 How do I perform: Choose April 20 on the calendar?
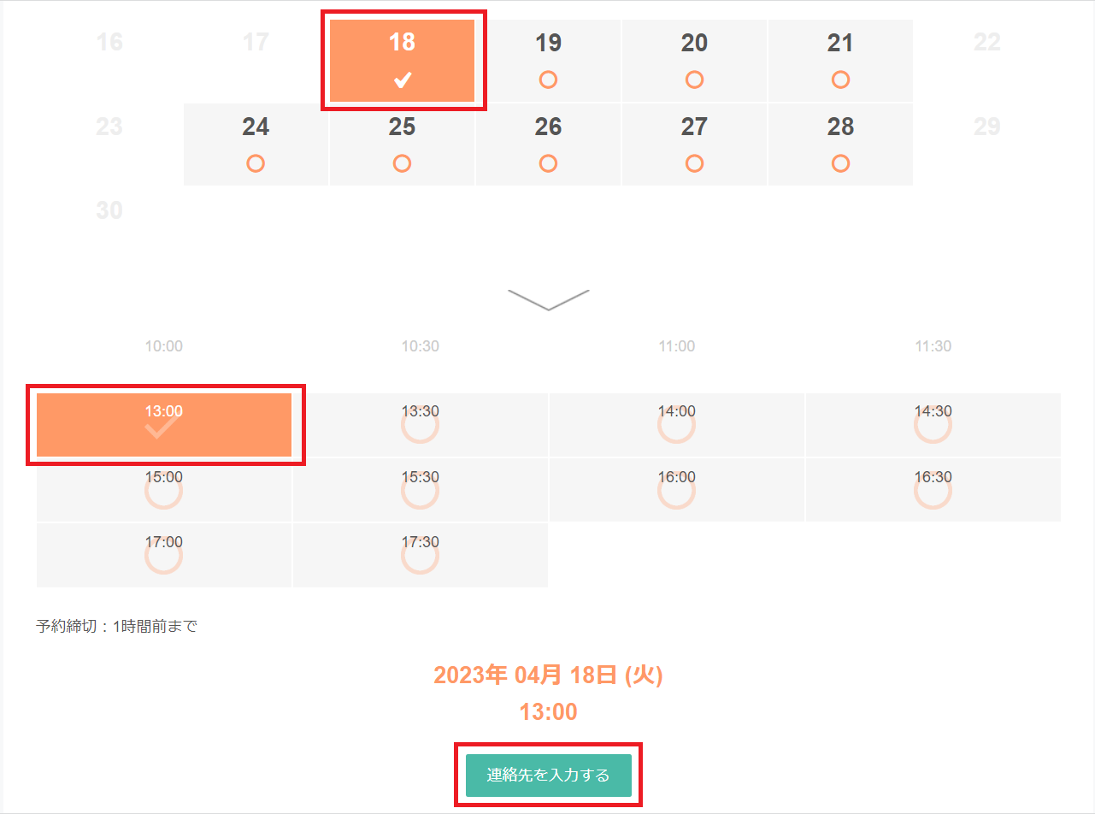(x=694, y=61)
